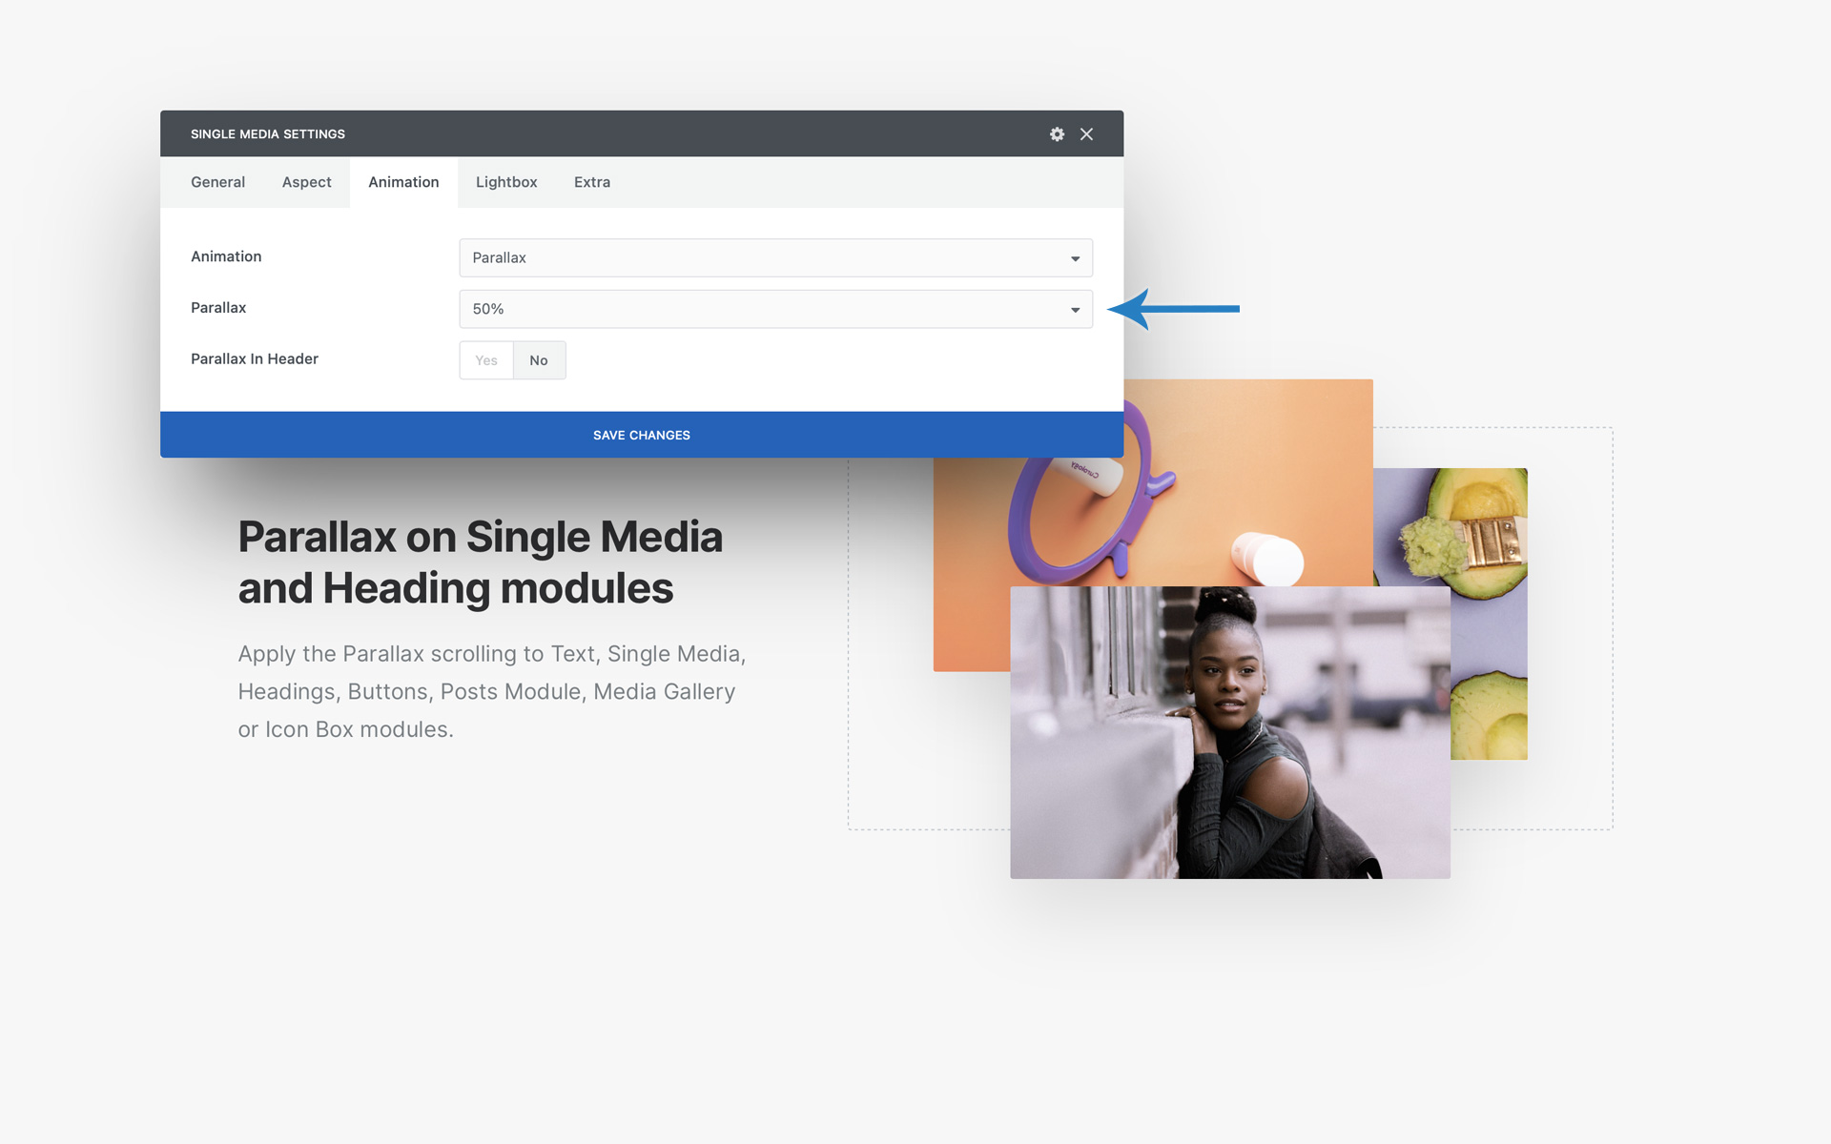Close the Single Media Settings panel
This screenshot has height=1144, width=1831.
(1086, 134)
